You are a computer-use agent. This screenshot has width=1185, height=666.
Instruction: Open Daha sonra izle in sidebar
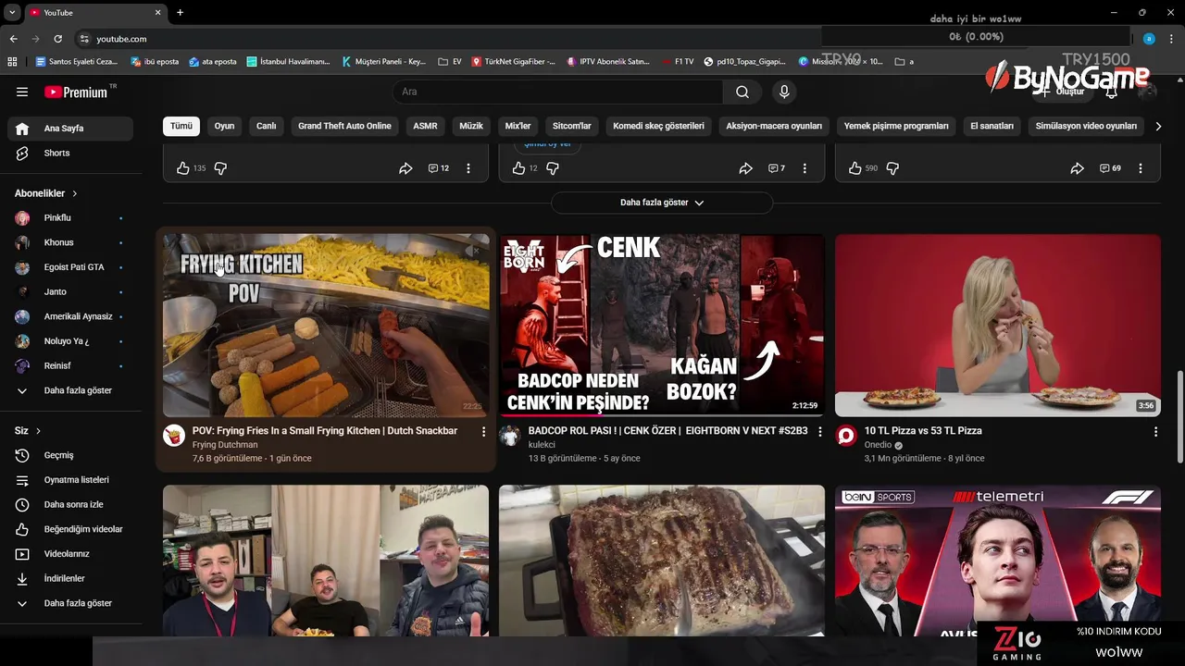(x=70, y=504)
